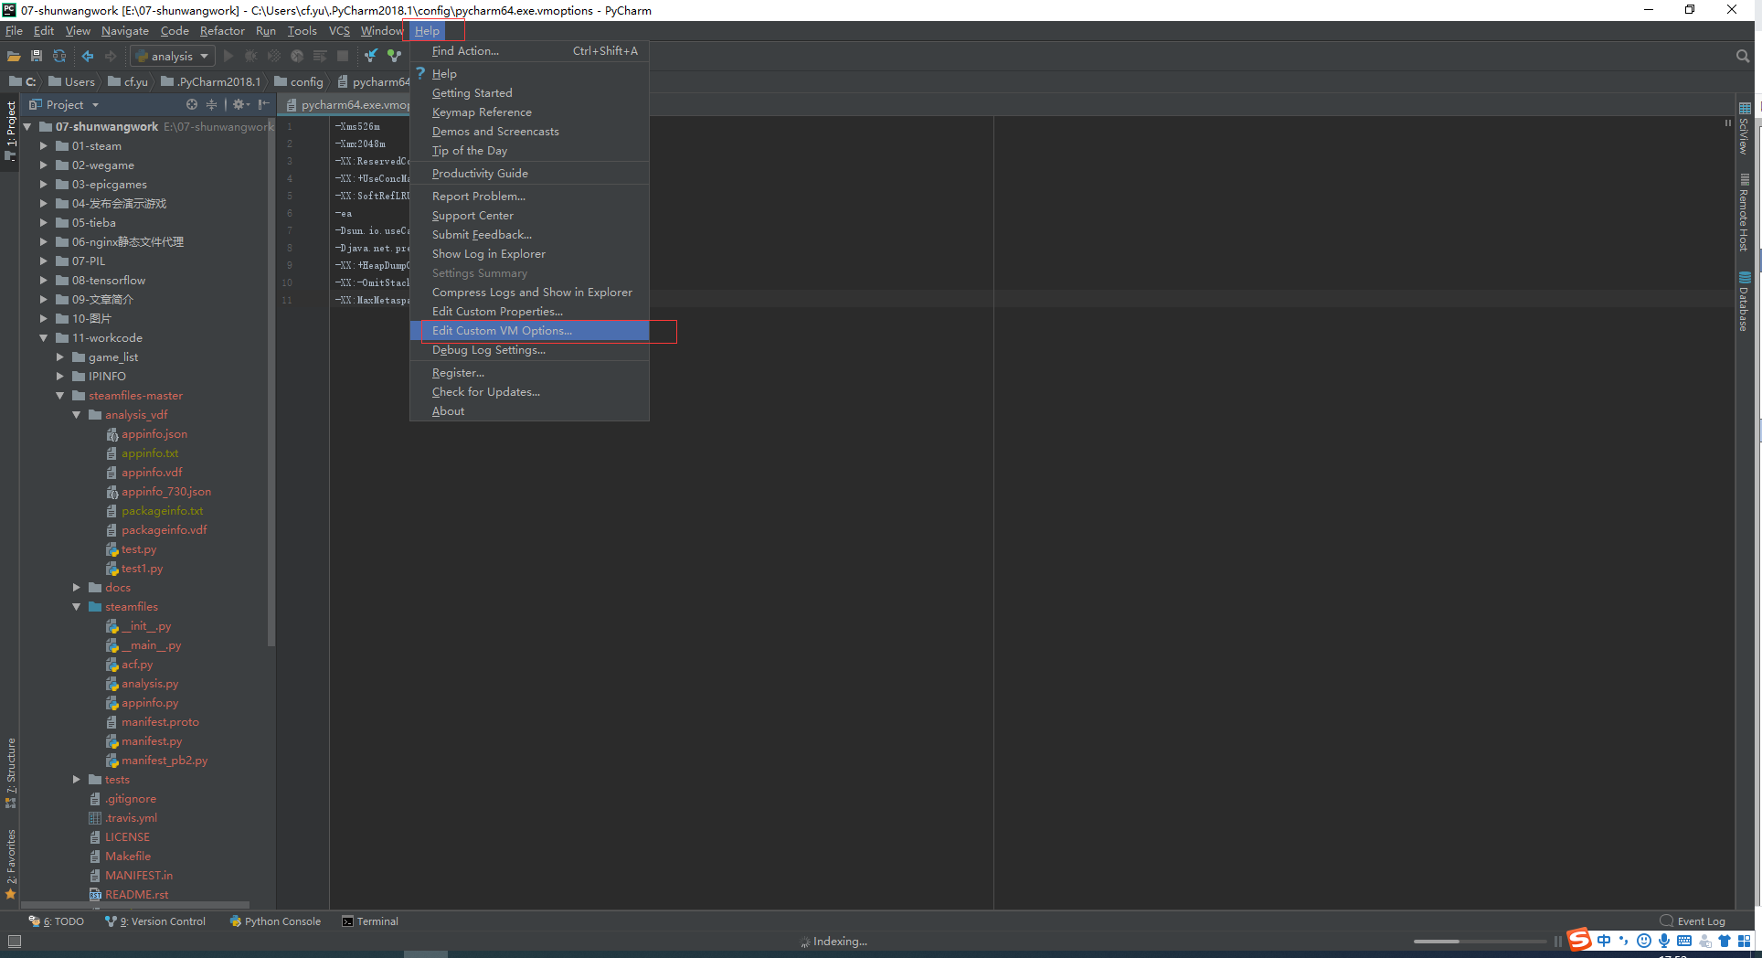Open the Terminal tool window
This screenshot has width=1762, height=958.
pos(370,921)
